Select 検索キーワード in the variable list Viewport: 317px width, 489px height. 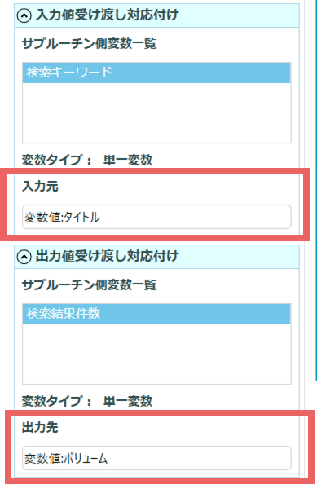click(156, 73)
